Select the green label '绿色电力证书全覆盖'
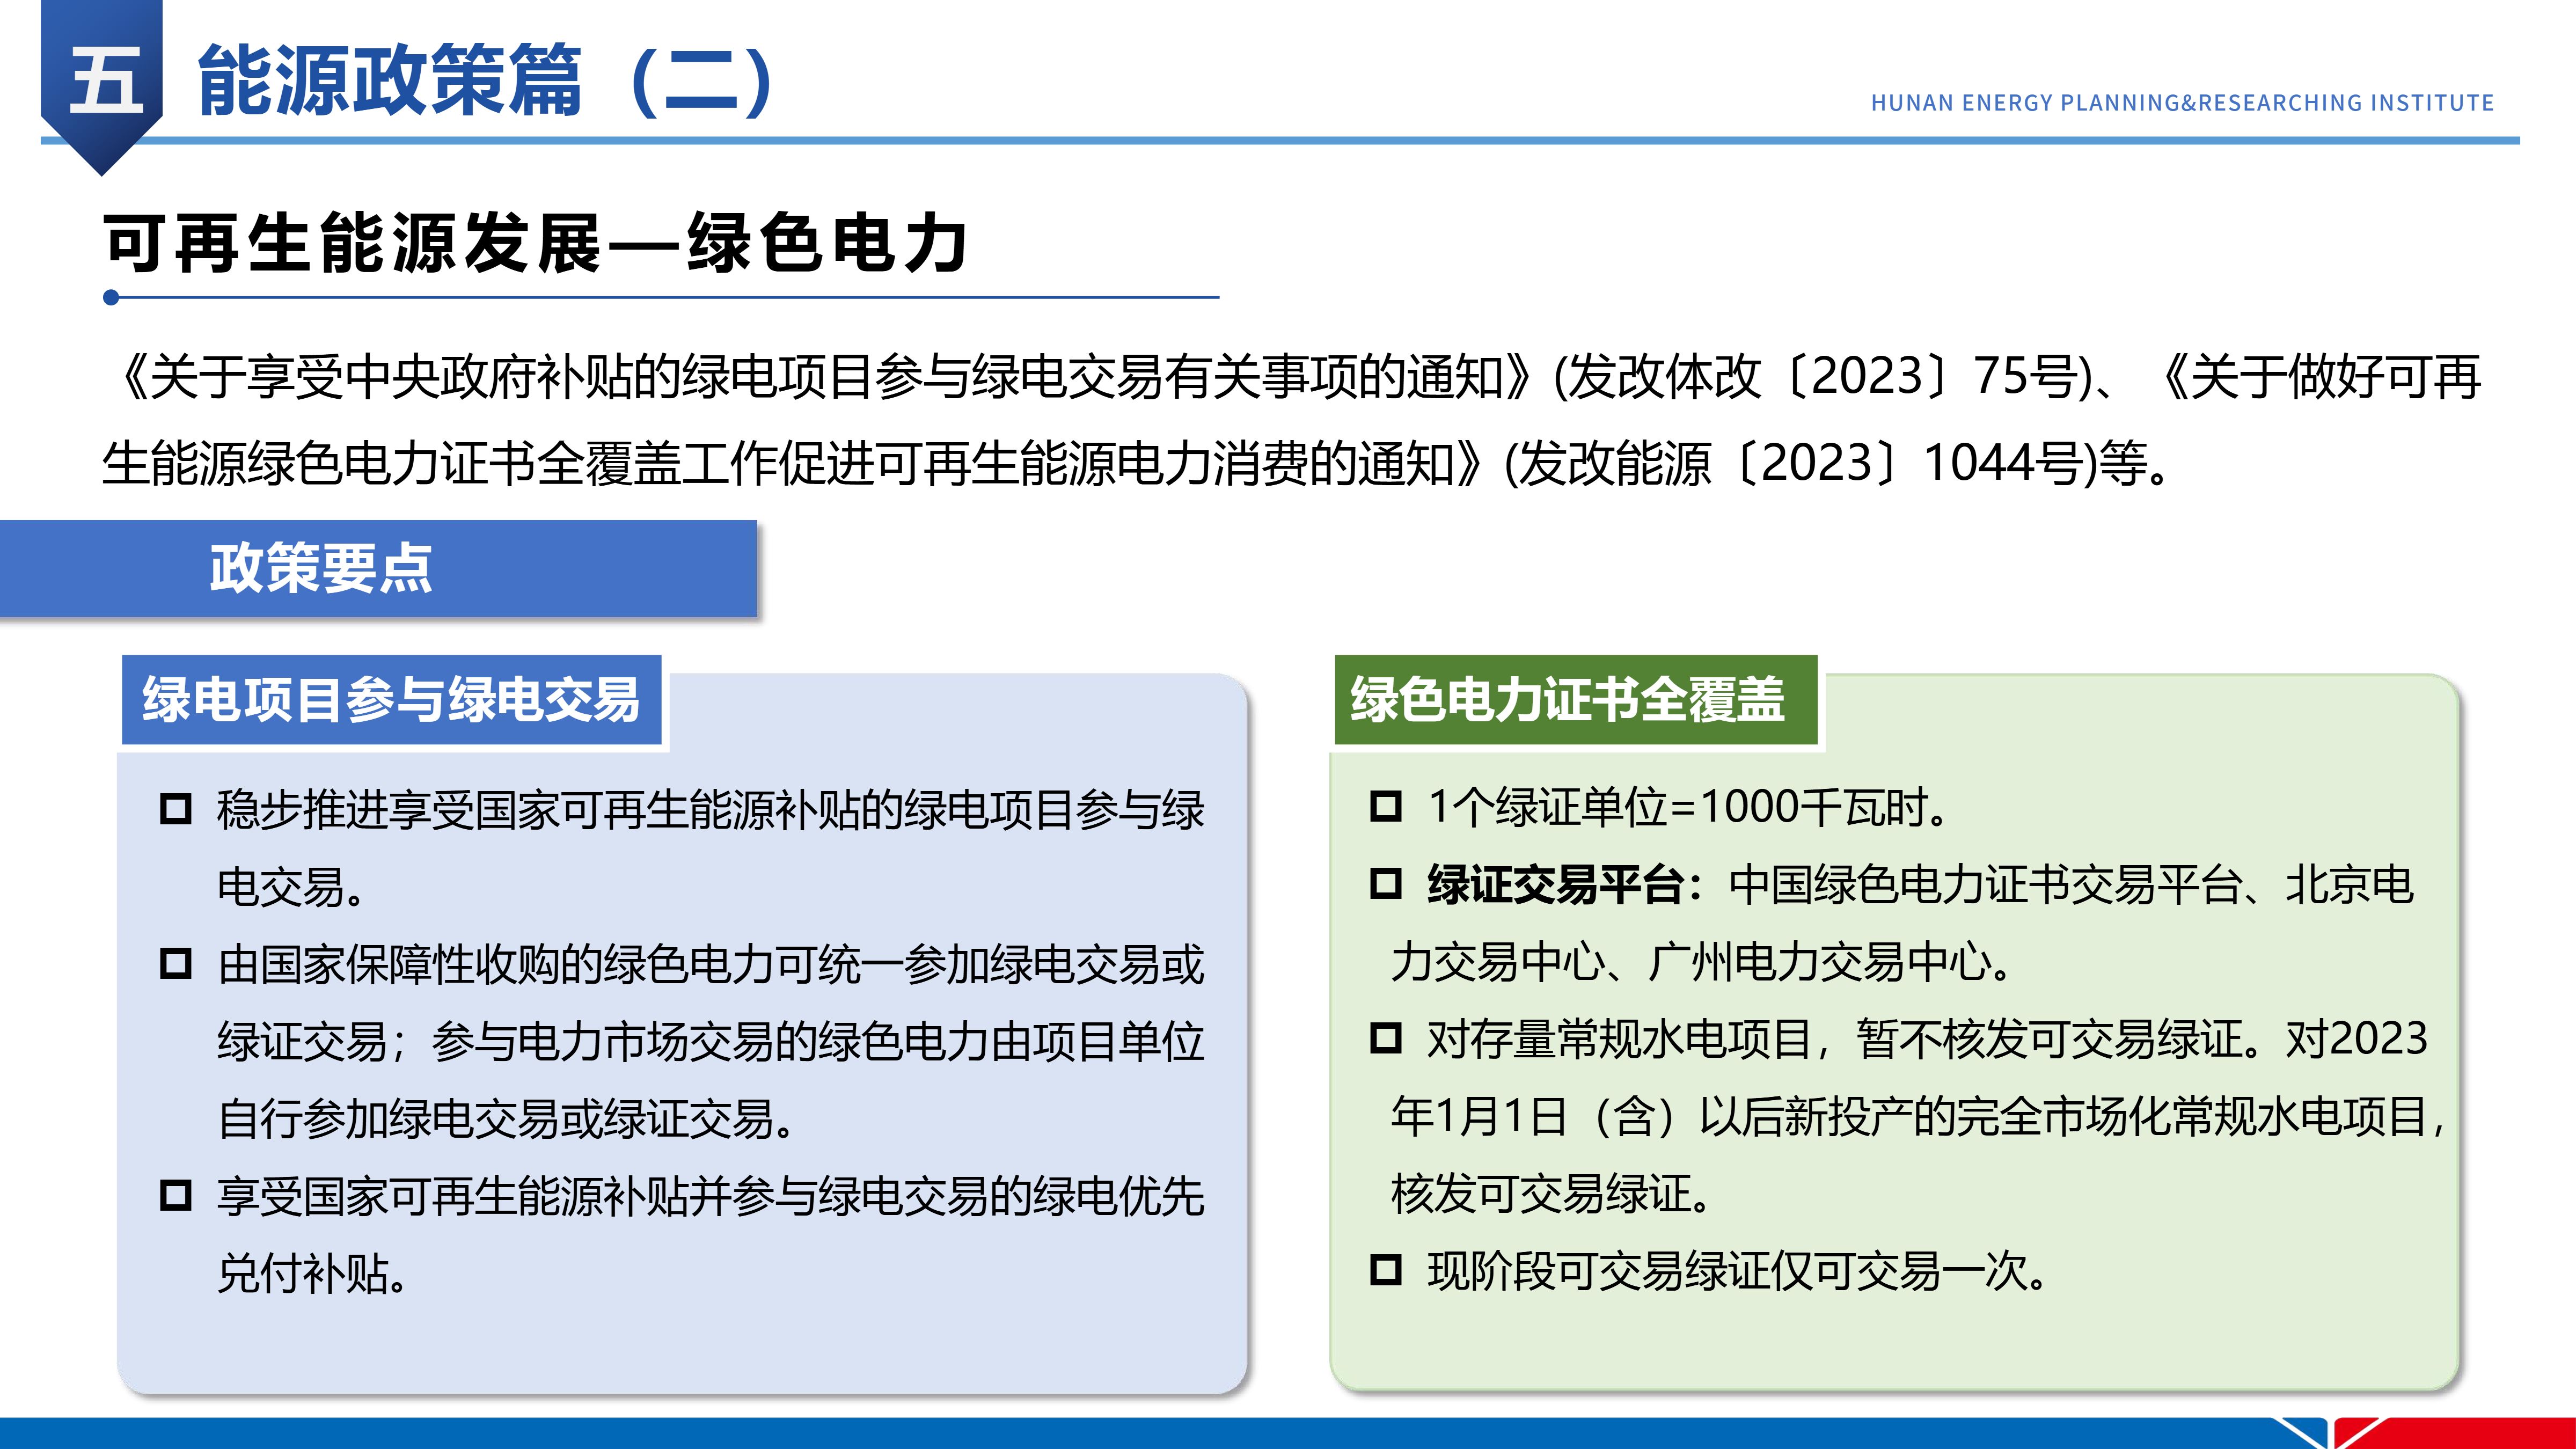 [x=1575, y=699]
